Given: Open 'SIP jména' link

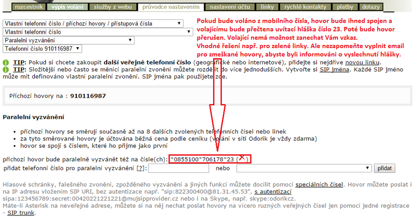Looking at the screenshot, I should click(334, 70).
